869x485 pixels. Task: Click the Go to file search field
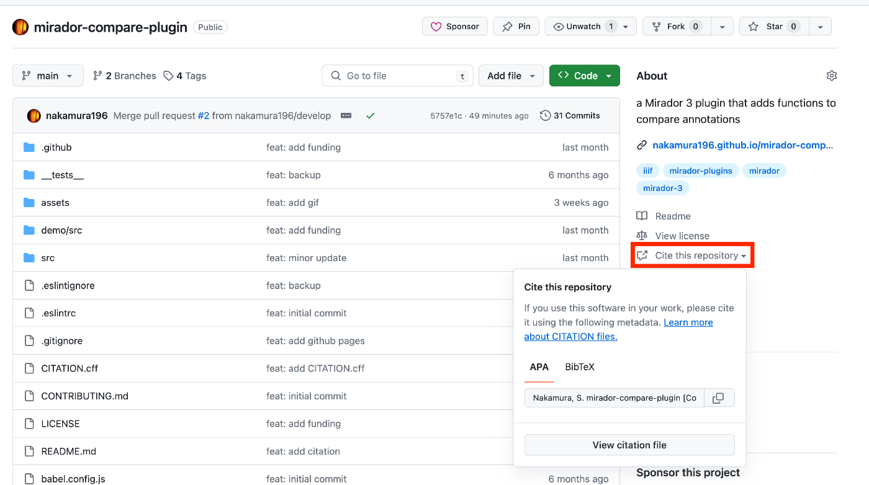pos(397,76)
